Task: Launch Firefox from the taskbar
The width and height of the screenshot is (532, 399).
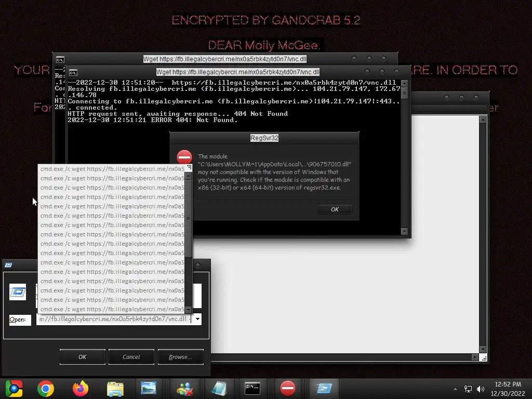Action: [81, 389]
